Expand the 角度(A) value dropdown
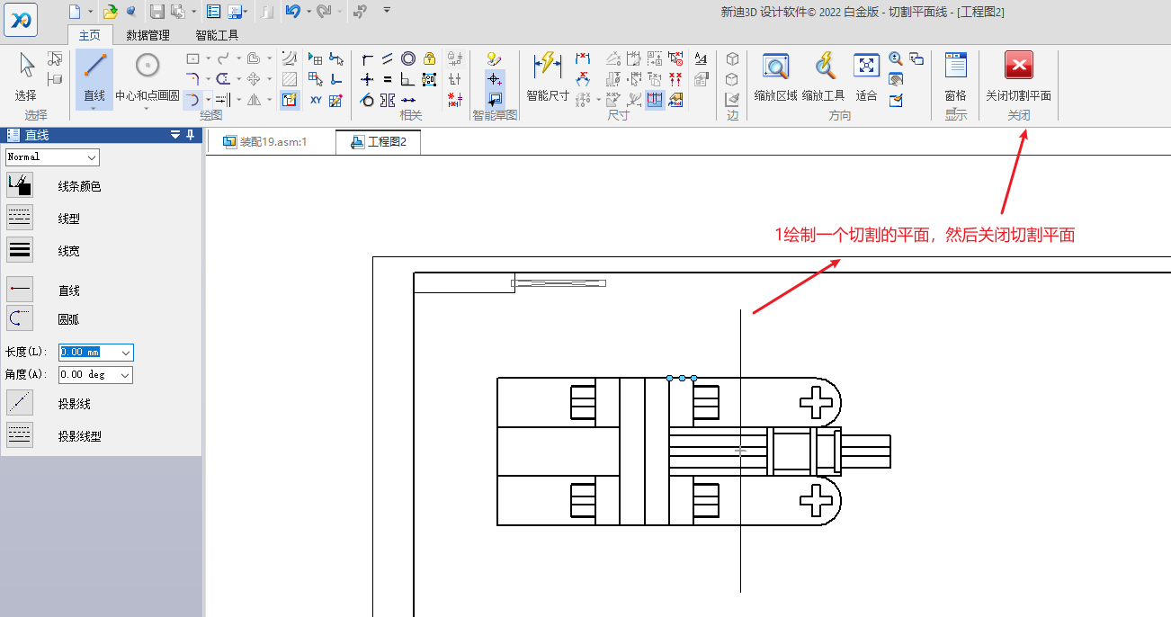The image size is (1171, 617). click(126, 374)
